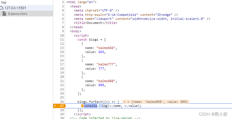232x119 pixels.
Task: Click the value: 888 code line
Action: pyautogui.click(x=95, y=85)
